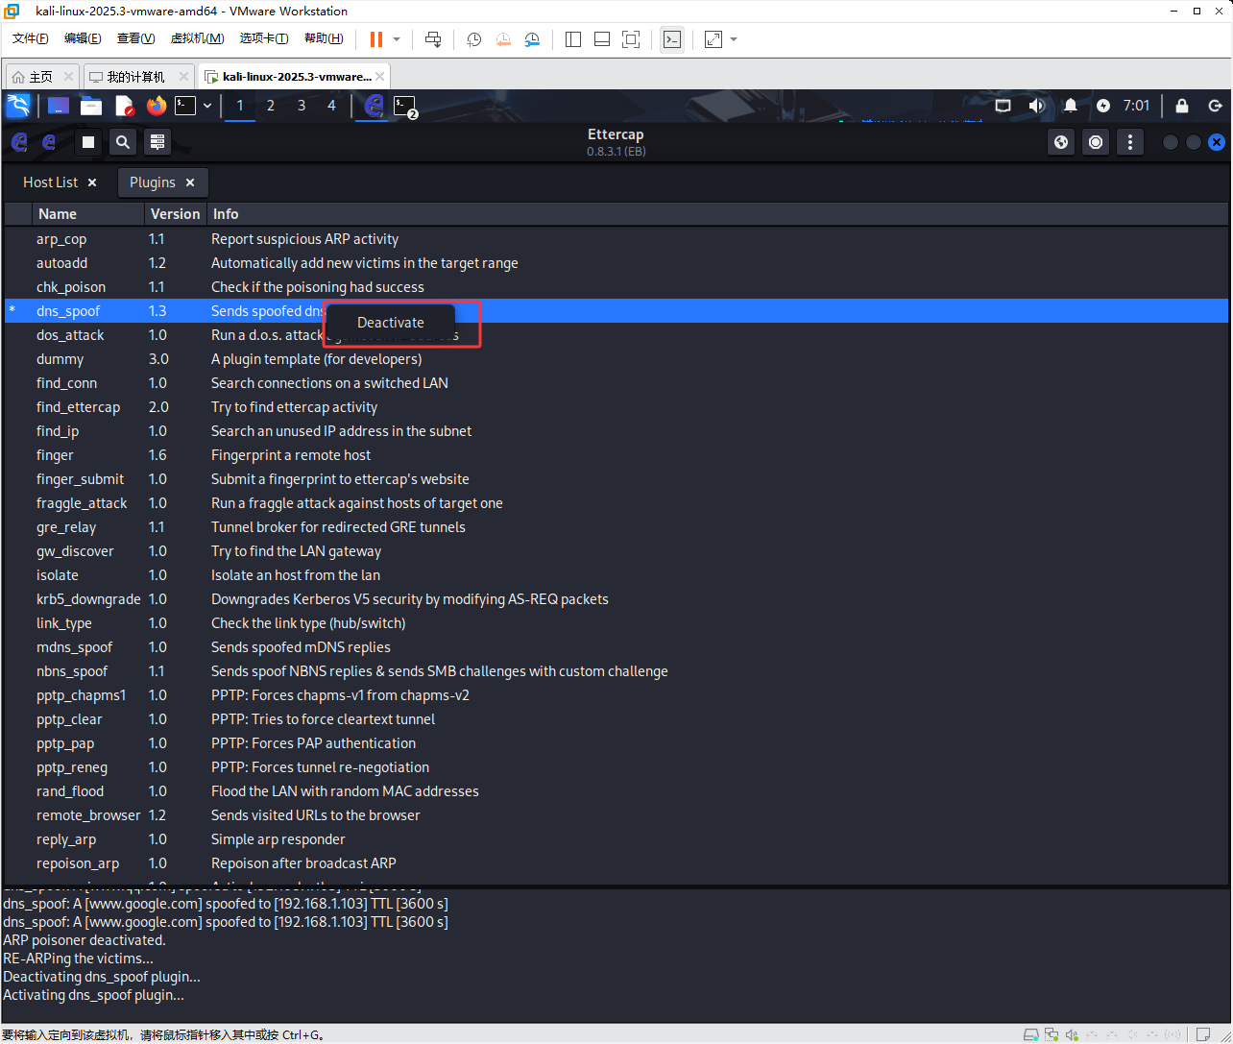Image resolution: width=1233 pixels, height=1044 pixels.
Task: Select the Plugins tab
Action: click(153, 182)
